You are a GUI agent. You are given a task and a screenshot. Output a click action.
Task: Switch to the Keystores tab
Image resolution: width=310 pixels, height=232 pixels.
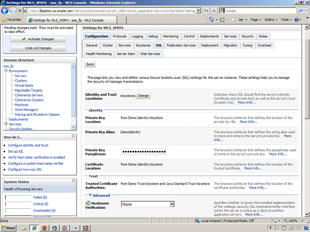click(143, 45)
